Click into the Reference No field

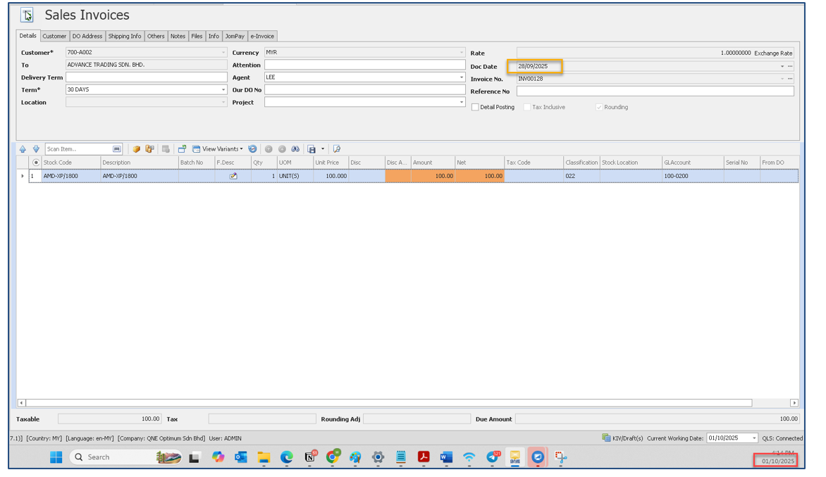[x=655, y=91]
